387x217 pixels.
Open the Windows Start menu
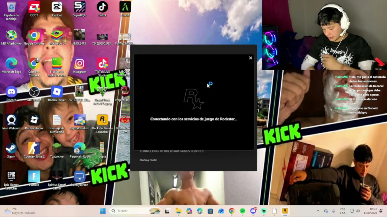(x=103, y=211)
